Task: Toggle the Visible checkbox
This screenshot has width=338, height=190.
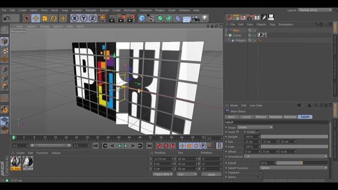Action: (258, 132)
